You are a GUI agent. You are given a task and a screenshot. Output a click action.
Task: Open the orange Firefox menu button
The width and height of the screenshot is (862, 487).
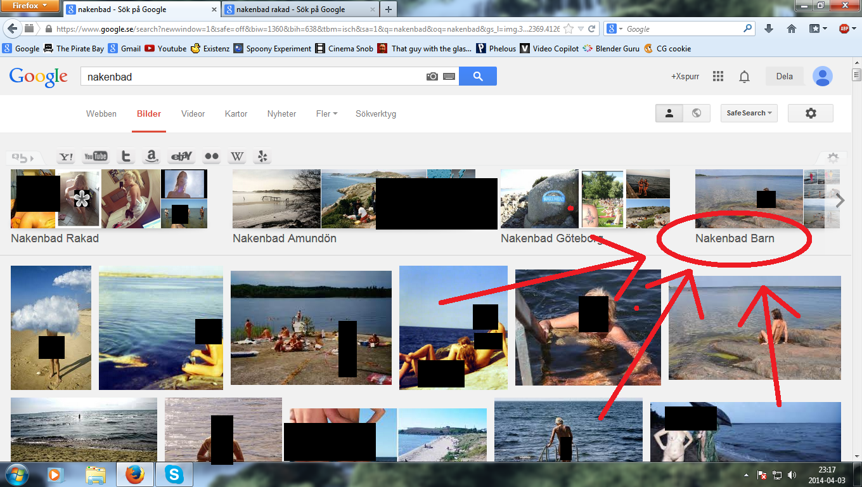pyautogui.click(x=30, y=6)
